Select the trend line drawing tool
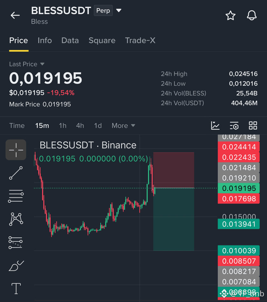The width and height of the screenshot is (267, 302). (x=16, y=173)
